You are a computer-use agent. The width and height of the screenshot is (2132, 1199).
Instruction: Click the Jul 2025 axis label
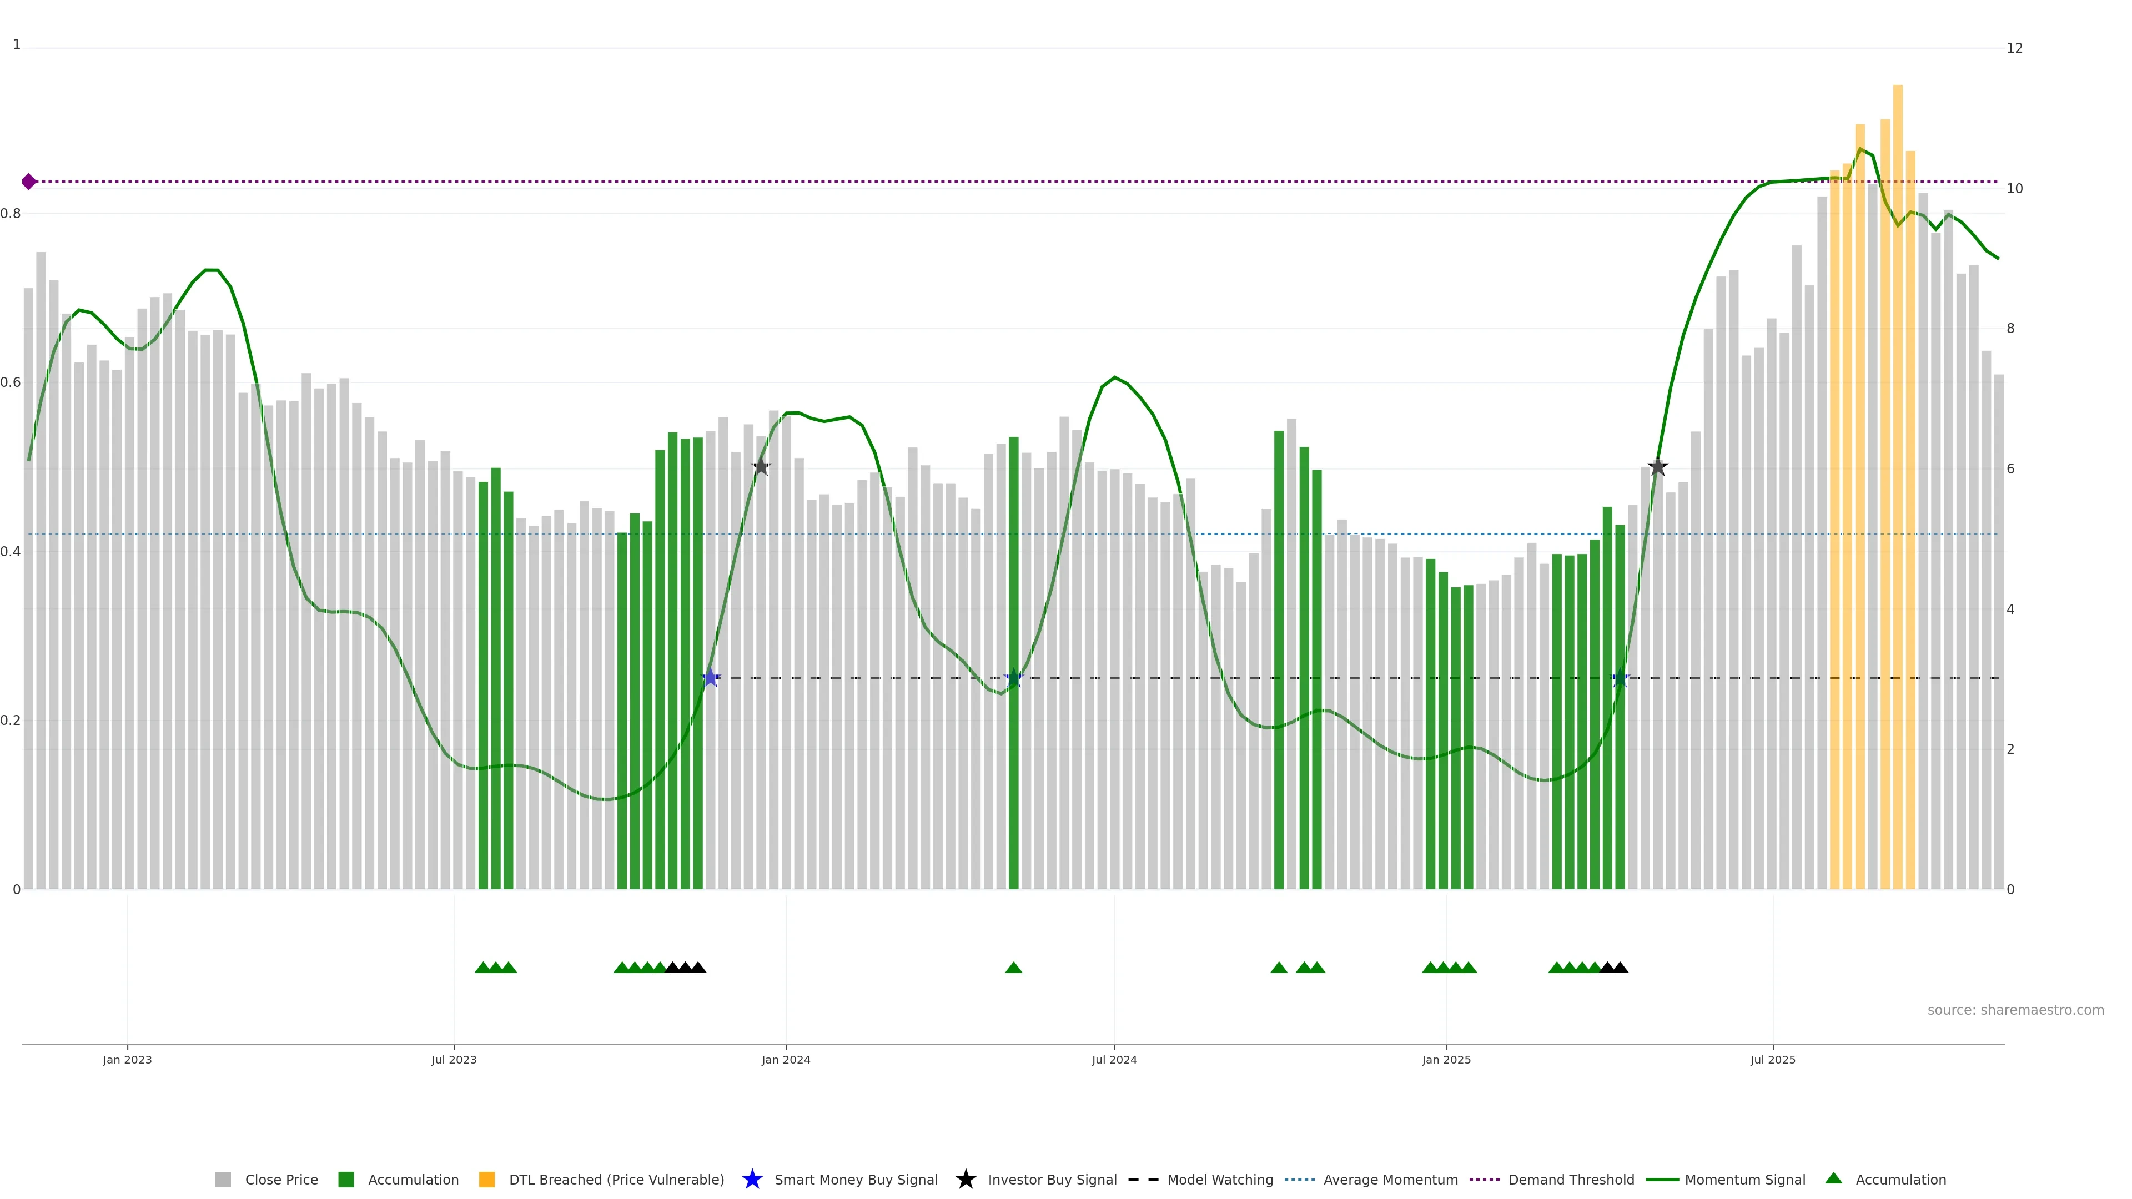tap(1773, 1059)
